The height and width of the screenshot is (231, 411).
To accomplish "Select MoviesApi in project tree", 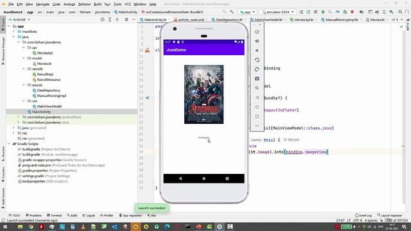I will coord(45,53).
